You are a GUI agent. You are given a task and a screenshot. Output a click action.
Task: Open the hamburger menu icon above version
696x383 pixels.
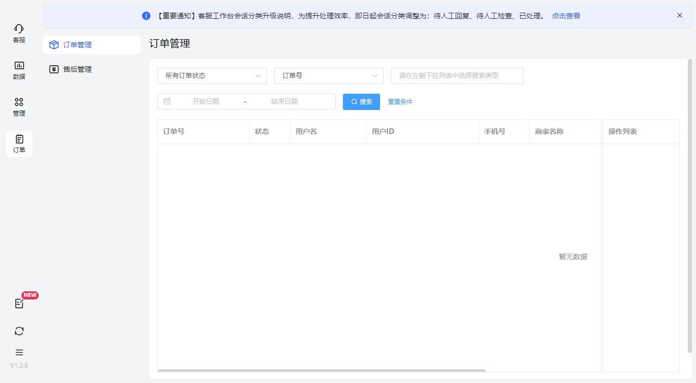pos(19,352)
